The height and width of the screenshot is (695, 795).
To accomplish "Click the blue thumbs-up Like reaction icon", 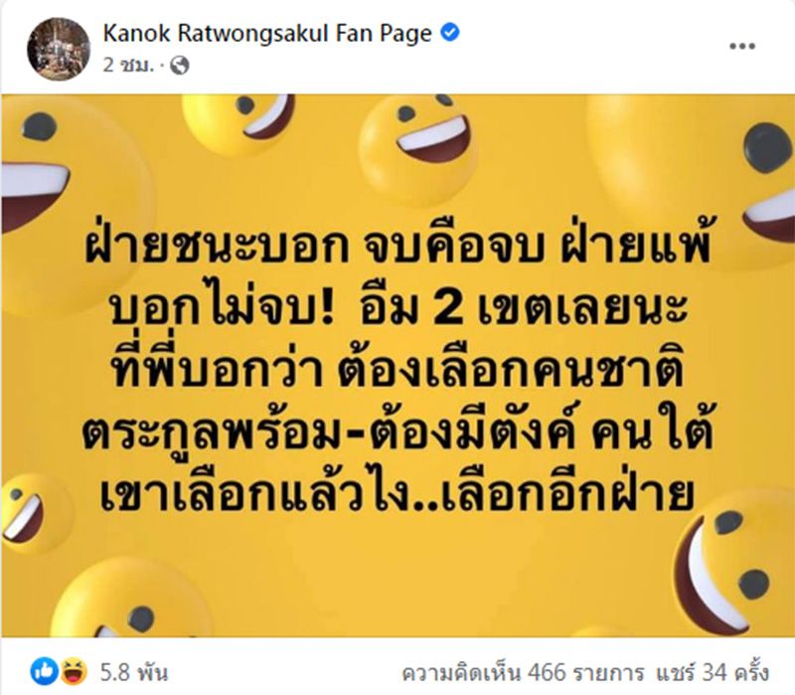I will 45,672.
